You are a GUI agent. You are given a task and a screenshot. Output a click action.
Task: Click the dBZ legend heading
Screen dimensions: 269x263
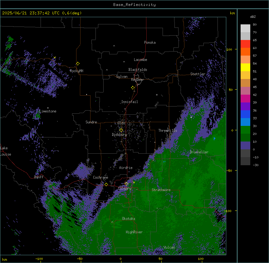coord(253,17)
